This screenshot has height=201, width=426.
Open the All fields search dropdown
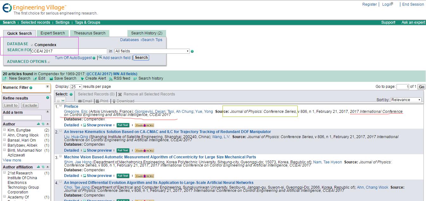(152, 51)
